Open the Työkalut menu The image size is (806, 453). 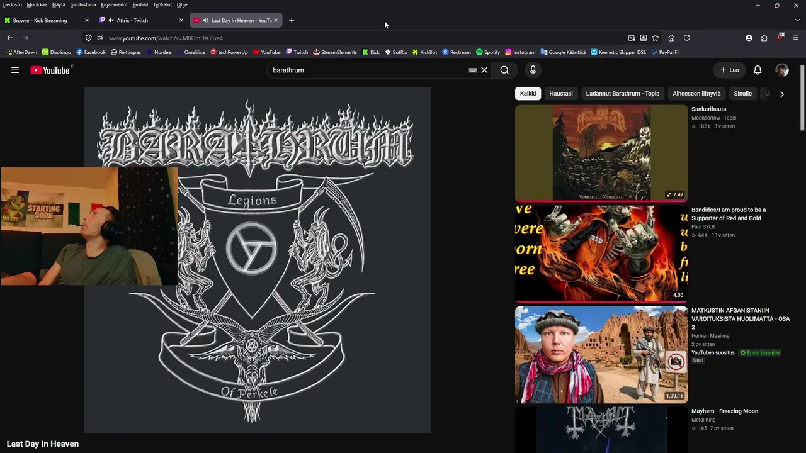click(x=162, y=4)
